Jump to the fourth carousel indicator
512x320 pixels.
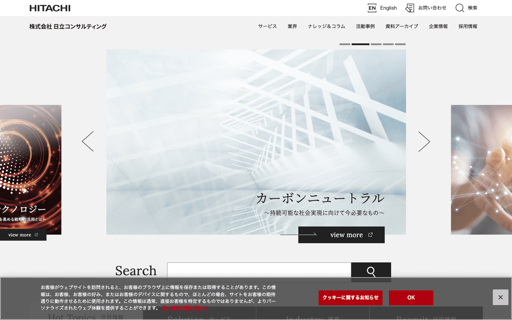(388, 44)
